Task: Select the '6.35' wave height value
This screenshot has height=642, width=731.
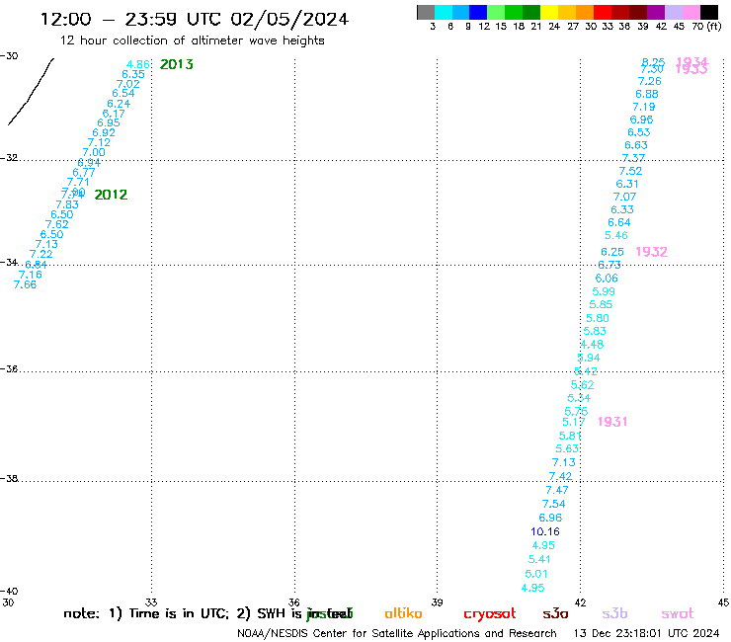Action: [133, 74]
